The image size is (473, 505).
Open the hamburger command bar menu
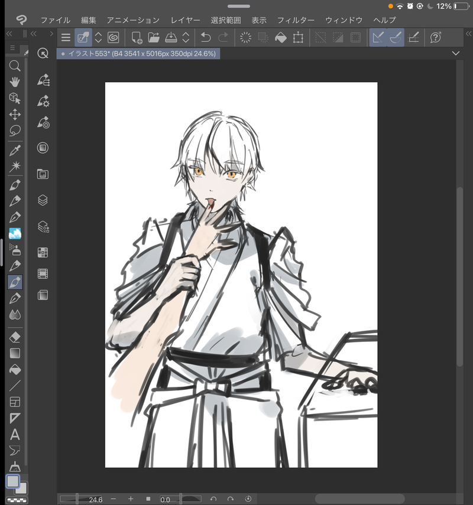[66, 38]
